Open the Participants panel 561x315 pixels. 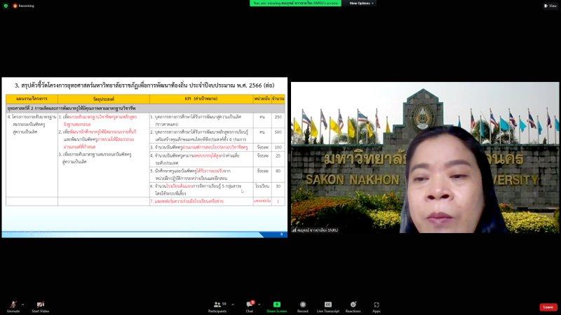[x=217, y=305]
